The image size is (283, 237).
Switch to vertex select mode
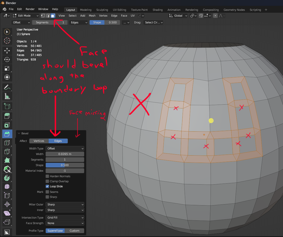pyautogui.click(x=43, y=16)
